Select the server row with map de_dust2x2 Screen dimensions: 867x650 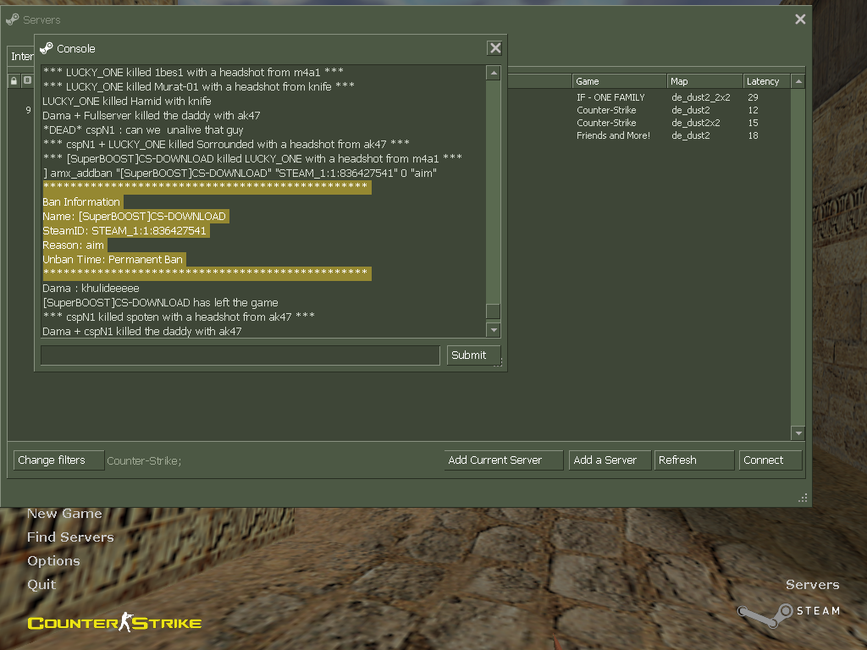pos(649,123)
